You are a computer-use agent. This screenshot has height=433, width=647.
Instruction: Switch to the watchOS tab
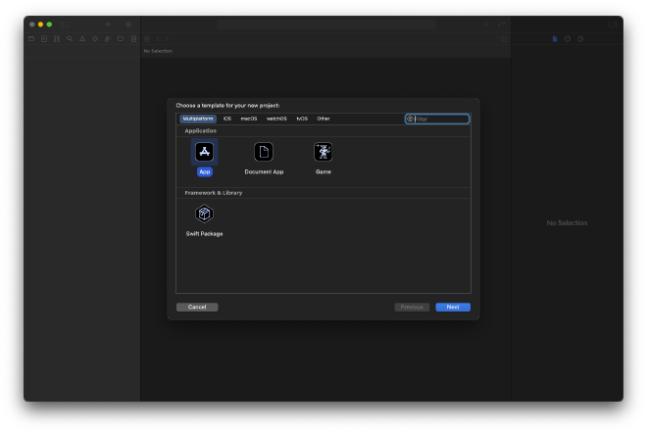(276, 119)
